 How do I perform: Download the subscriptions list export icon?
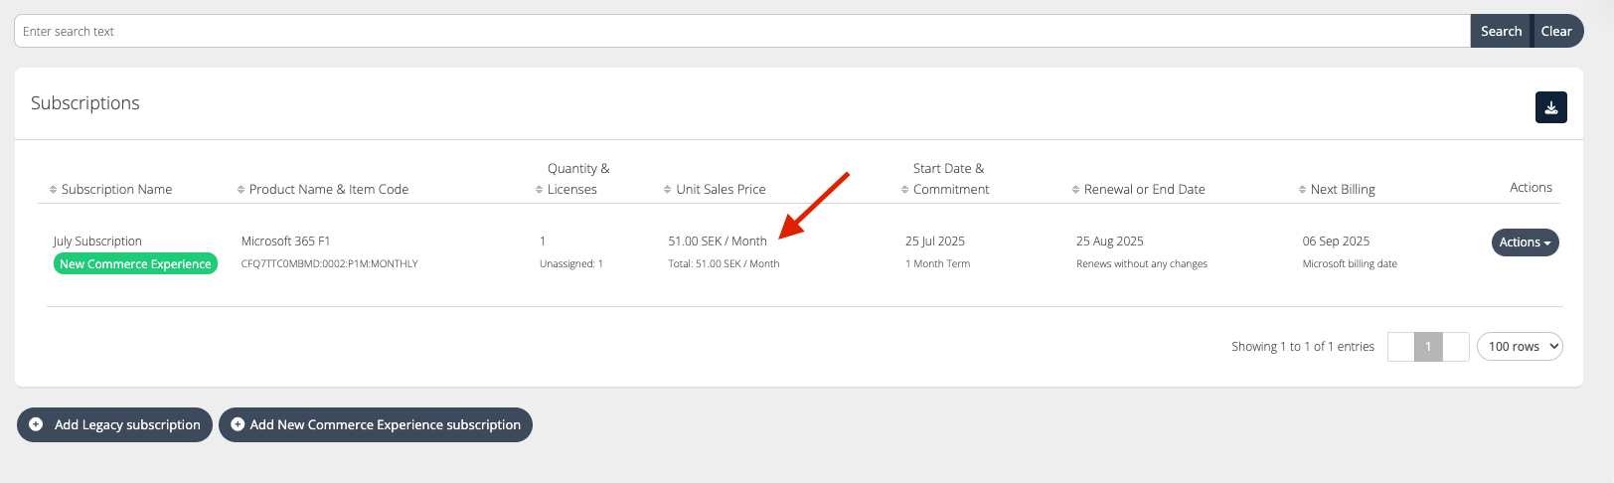(x=1550, y=107)
